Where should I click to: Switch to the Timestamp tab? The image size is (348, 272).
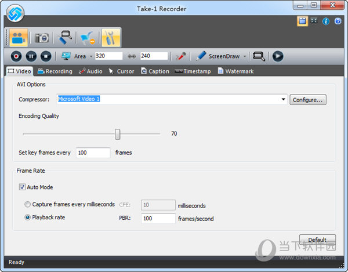[x=193, y=71]
